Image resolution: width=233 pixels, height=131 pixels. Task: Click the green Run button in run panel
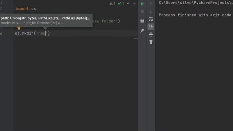(142, 4)
